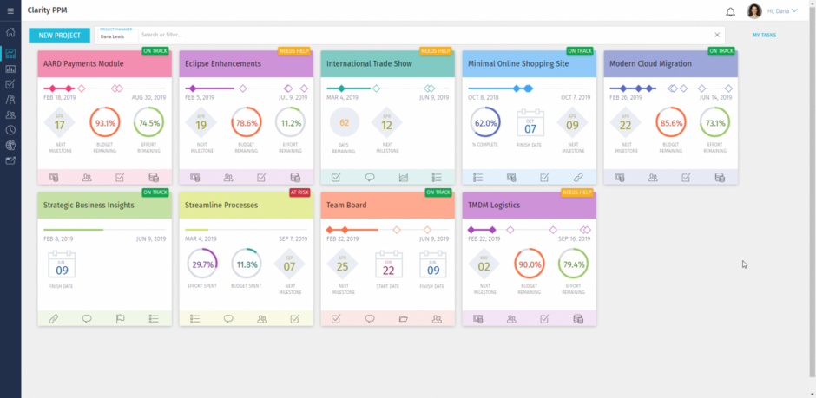This screenshot has height=398, width=816.
Task: Click the notifications bell icon
Action: click(730, 11)
